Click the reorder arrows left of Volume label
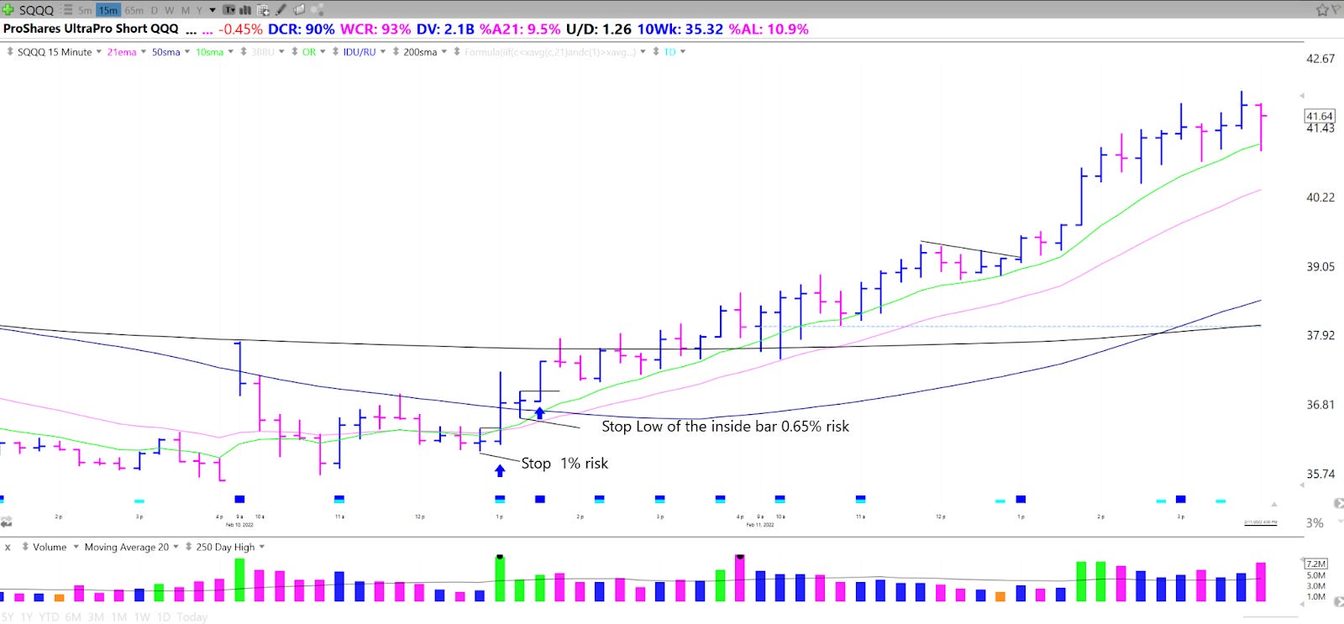Screen dimensions: 1344x624 coord(25,547)
